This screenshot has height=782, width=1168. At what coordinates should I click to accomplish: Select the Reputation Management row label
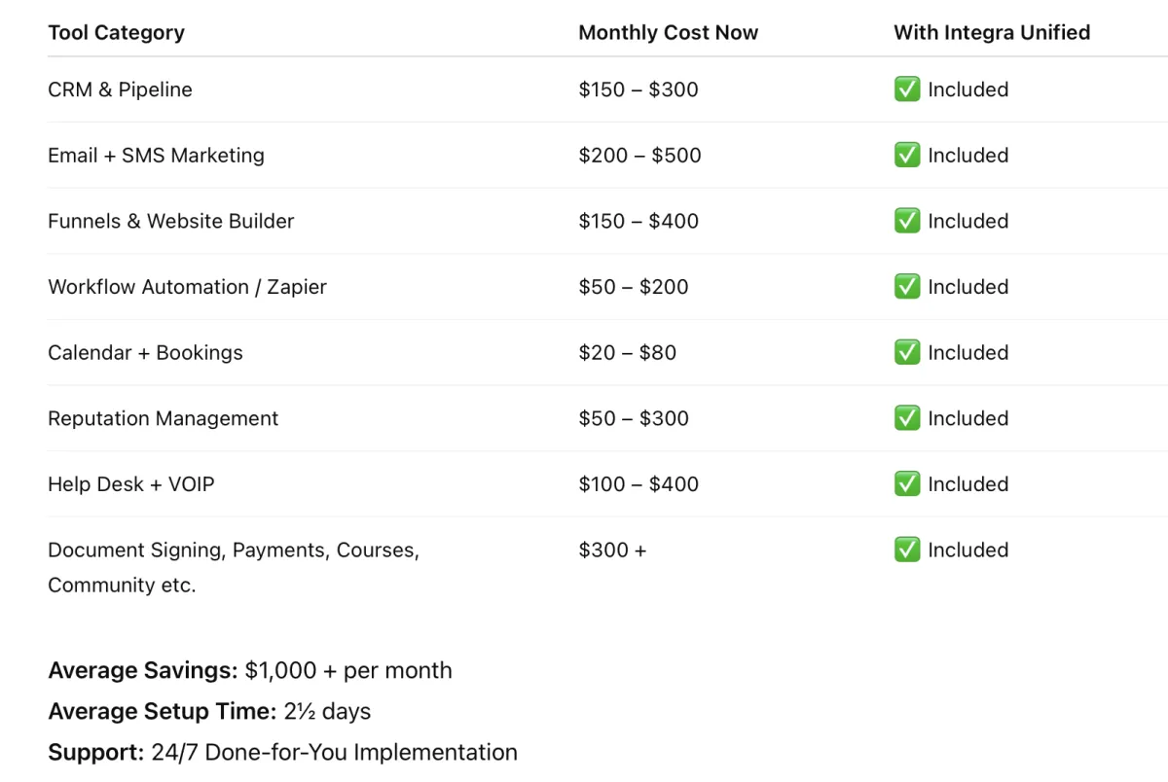click(x=163, y=418)
